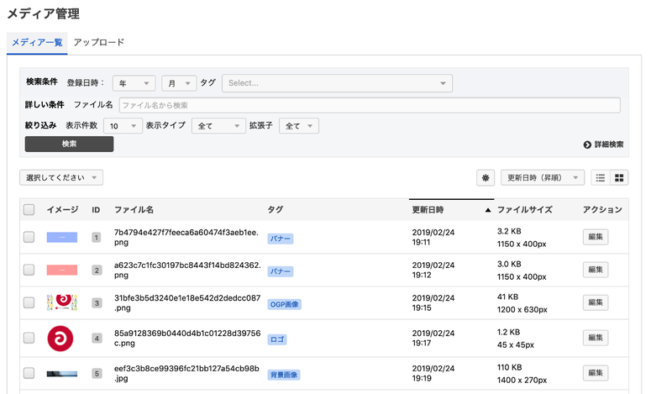Click the OGP画像 tag badge
651x394 pixels.
(x=284, y=304)
